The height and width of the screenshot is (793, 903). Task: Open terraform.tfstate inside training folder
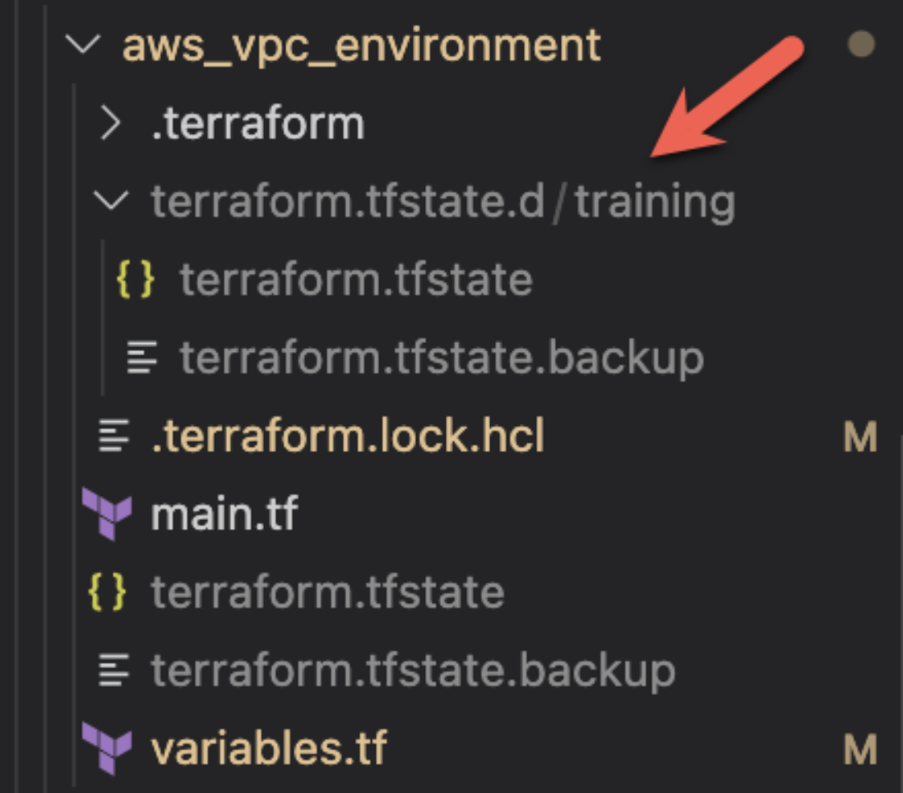[356, 280]
